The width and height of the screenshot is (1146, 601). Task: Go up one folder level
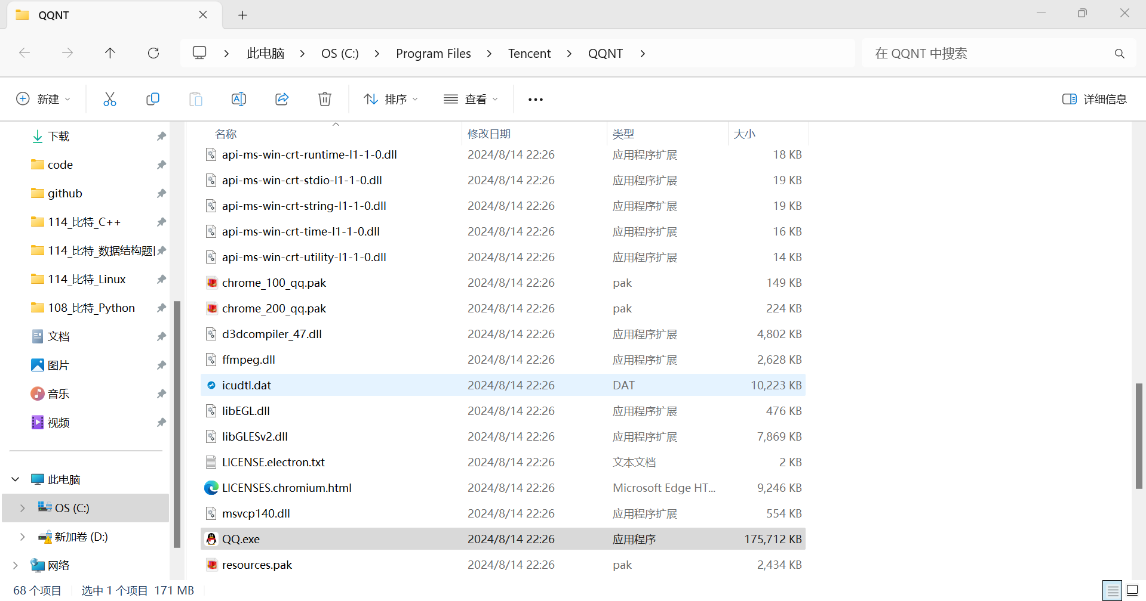tap(110, 53)
